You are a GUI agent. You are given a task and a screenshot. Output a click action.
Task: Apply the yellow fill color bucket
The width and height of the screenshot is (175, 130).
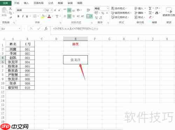click(43, 16)
